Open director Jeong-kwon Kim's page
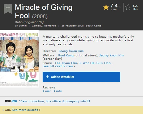Image resolution: width=143 pixels, height=114 pixels. (x=71, y=51)
